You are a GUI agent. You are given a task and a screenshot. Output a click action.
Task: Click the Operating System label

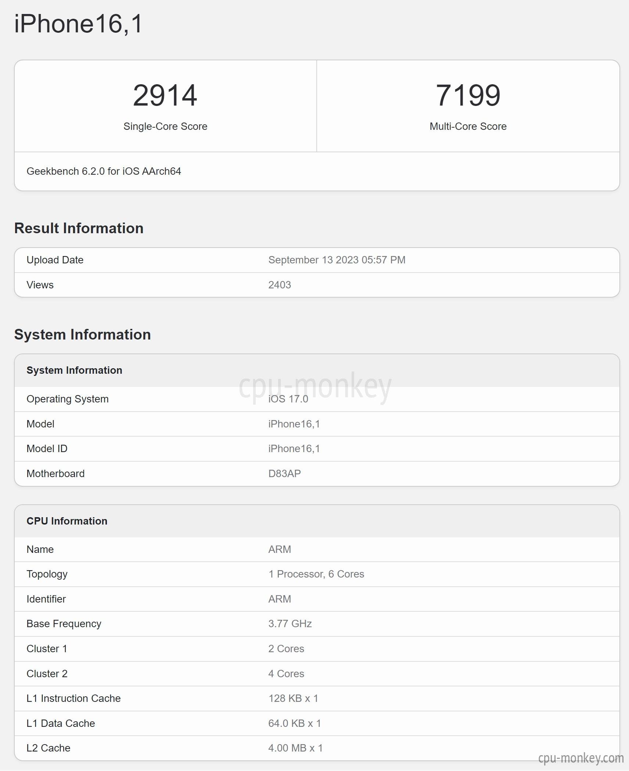click(x=67, y=399)
